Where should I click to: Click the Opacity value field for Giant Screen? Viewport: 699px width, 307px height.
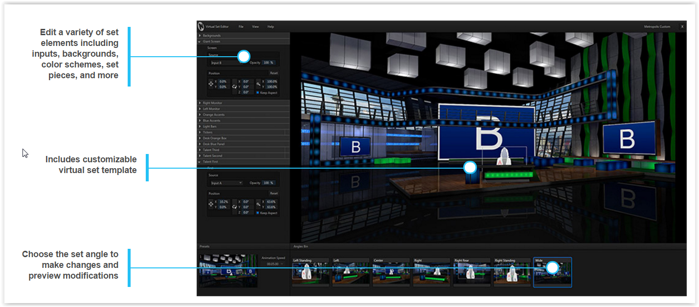[x=270, y=63]
